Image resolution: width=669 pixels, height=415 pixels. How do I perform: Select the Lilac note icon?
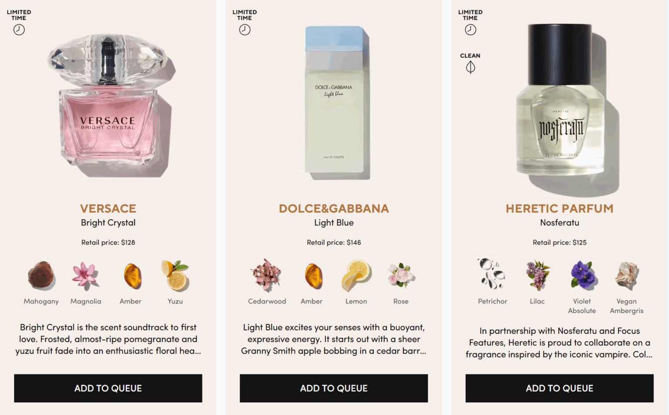537,276
